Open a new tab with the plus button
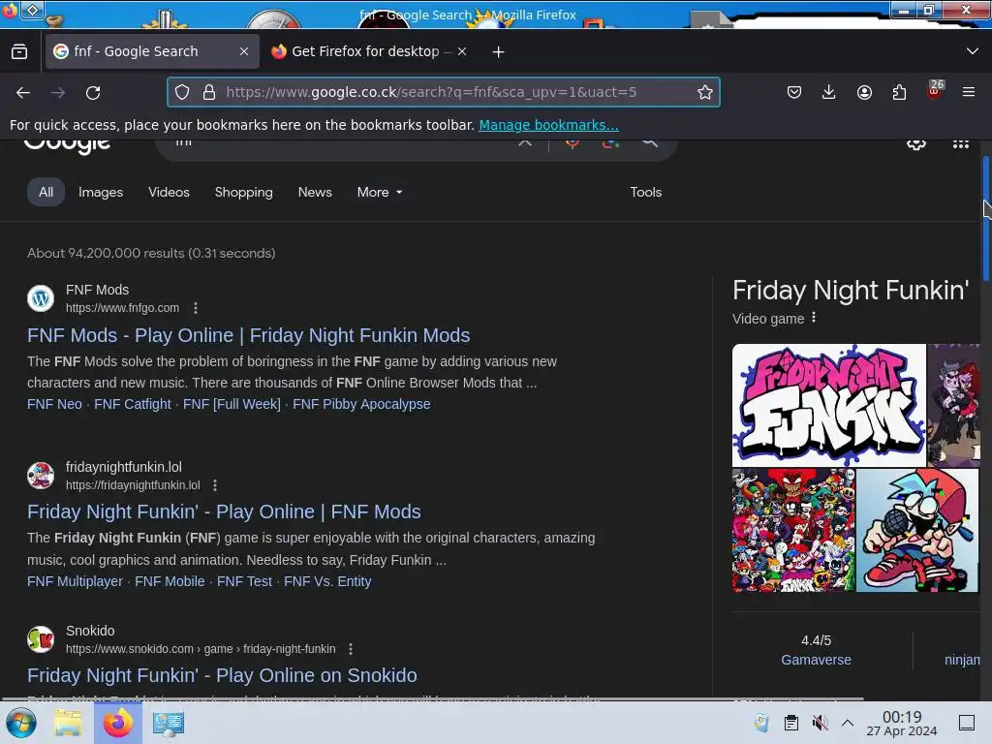 click(499, 52)
